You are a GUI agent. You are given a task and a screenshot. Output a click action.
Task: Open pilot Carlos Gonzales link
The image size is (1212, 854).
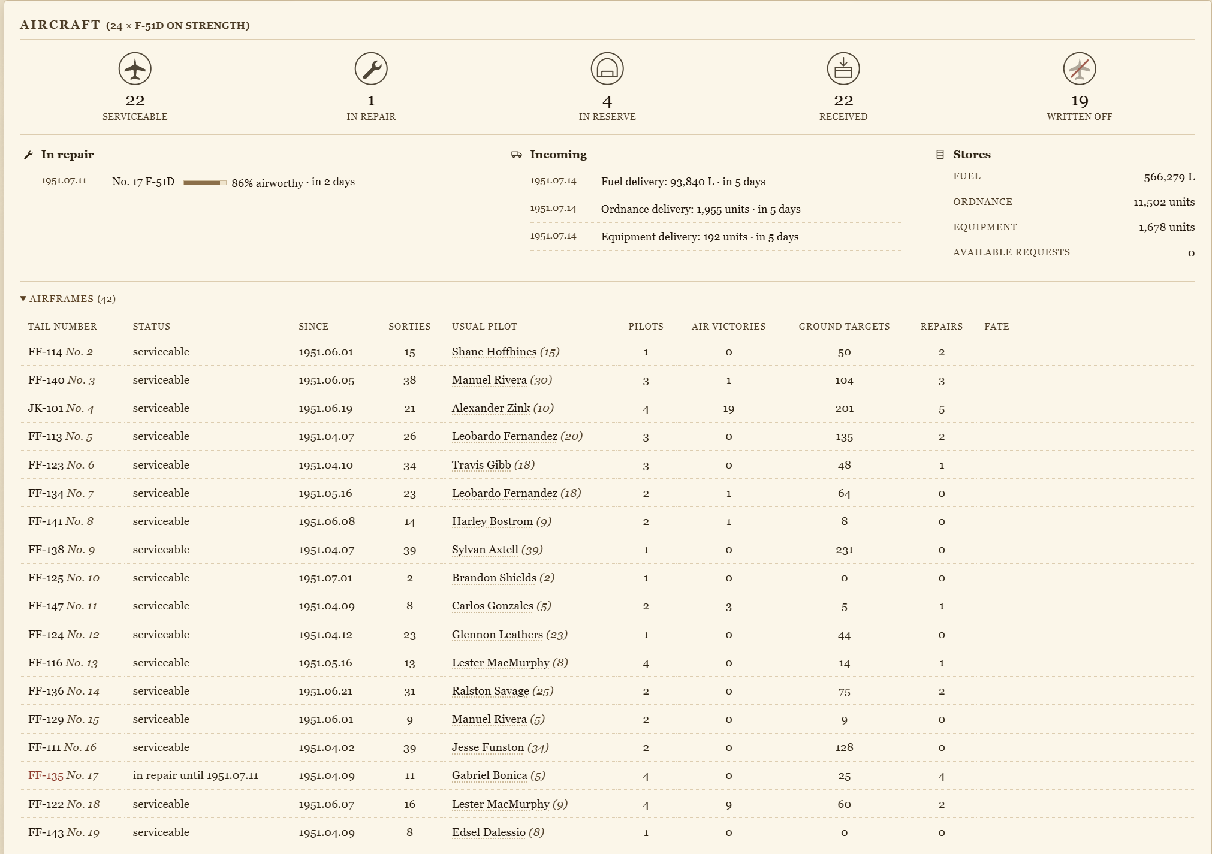[493, 606]
